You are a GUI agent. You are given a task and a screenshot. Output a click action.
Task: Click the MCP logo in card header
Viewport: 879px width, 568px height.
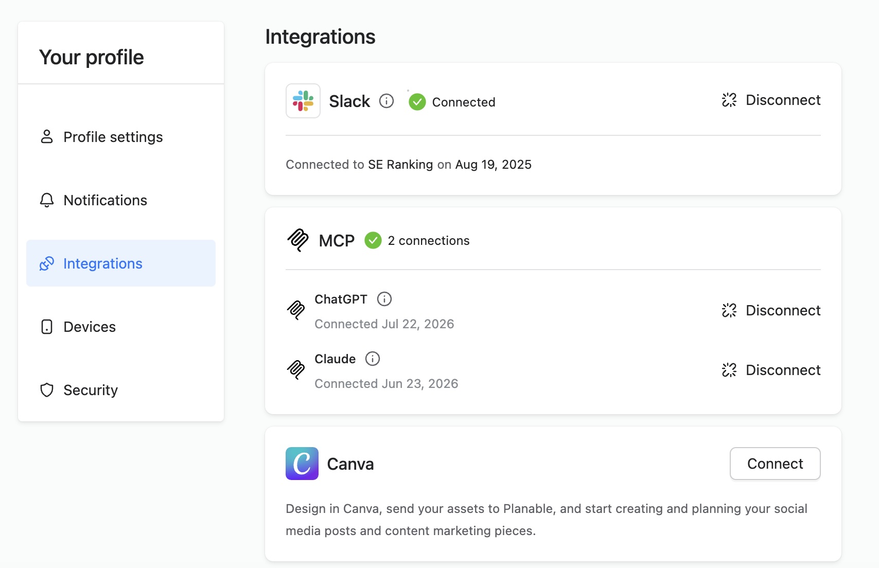tap(297, 240)
